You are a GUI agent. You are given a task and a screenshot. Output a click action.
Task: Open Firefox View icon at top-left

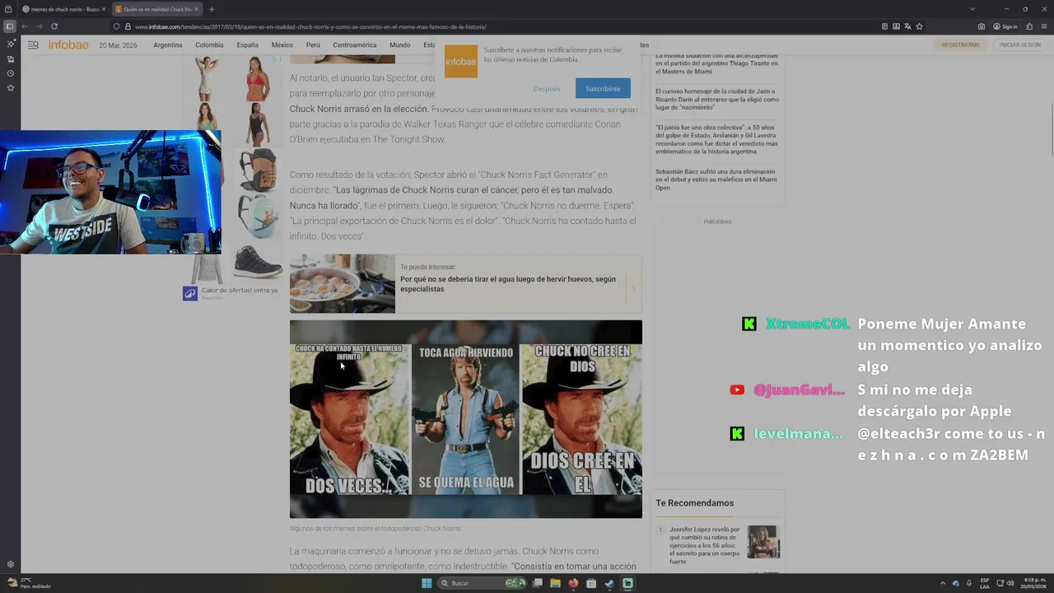click(10, 9)
